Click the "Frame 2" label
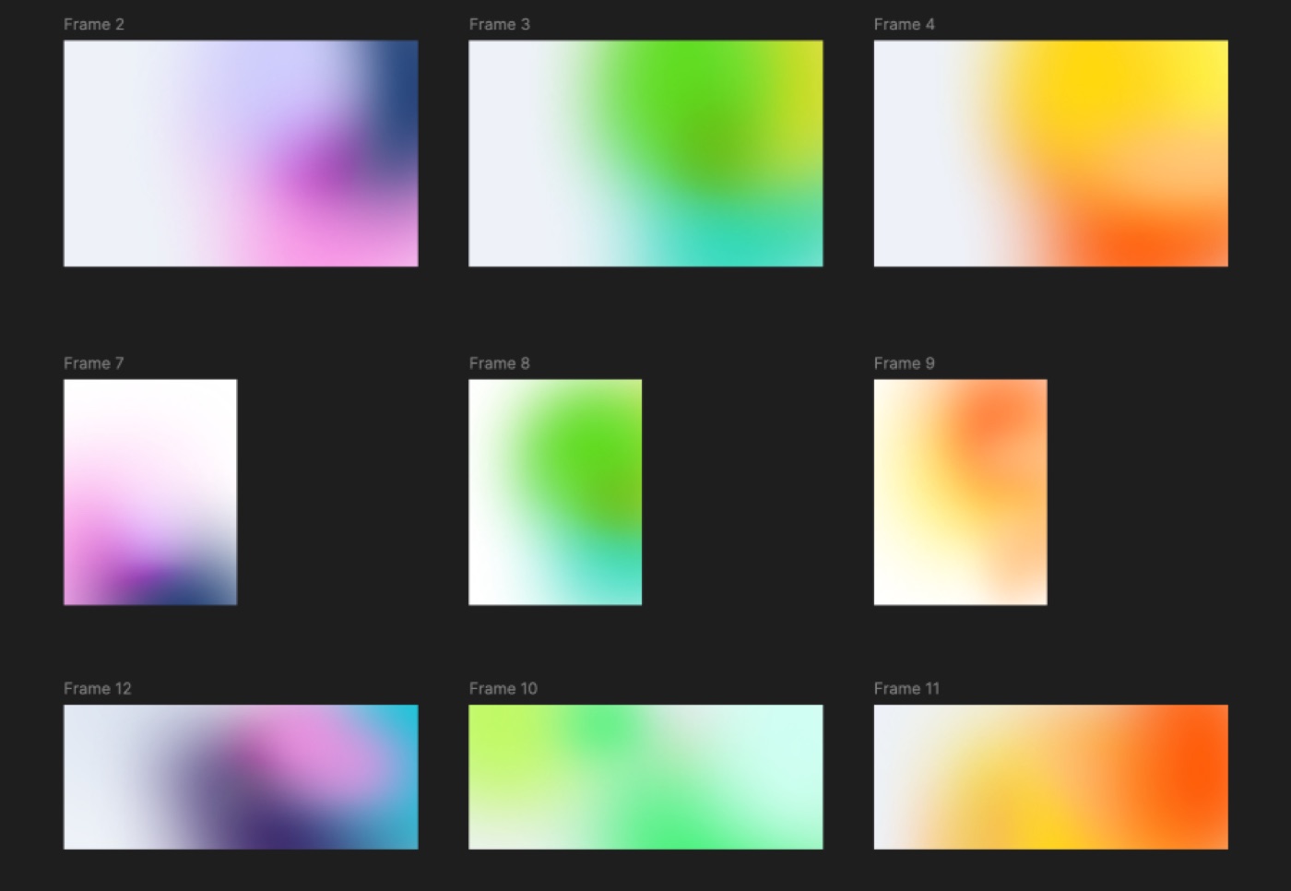This screenshot has height=891, width=1291. coord(93,24)
